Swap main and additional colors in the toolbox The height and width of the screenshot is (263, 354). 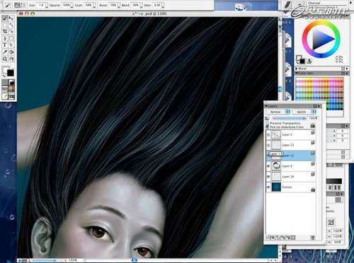point(4,76)
